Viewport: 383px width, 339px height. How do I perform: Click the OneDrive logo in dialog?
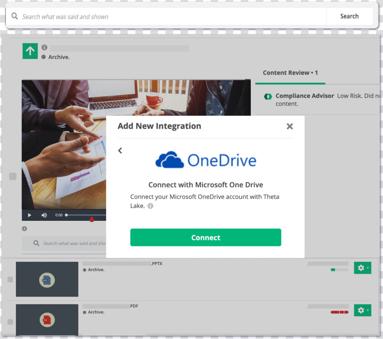206,160
